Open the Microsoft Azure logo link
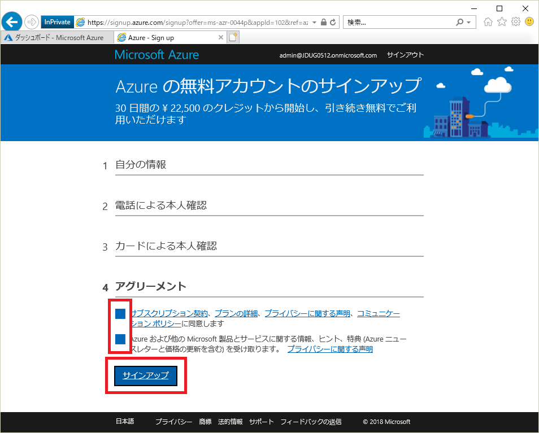Image resolution: width=539 pixels, height=433 pixels. [157, 55]
